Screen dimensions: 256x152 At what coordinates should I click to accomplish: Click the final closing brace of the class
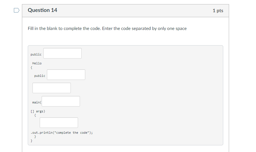click(x=31, y=141)
